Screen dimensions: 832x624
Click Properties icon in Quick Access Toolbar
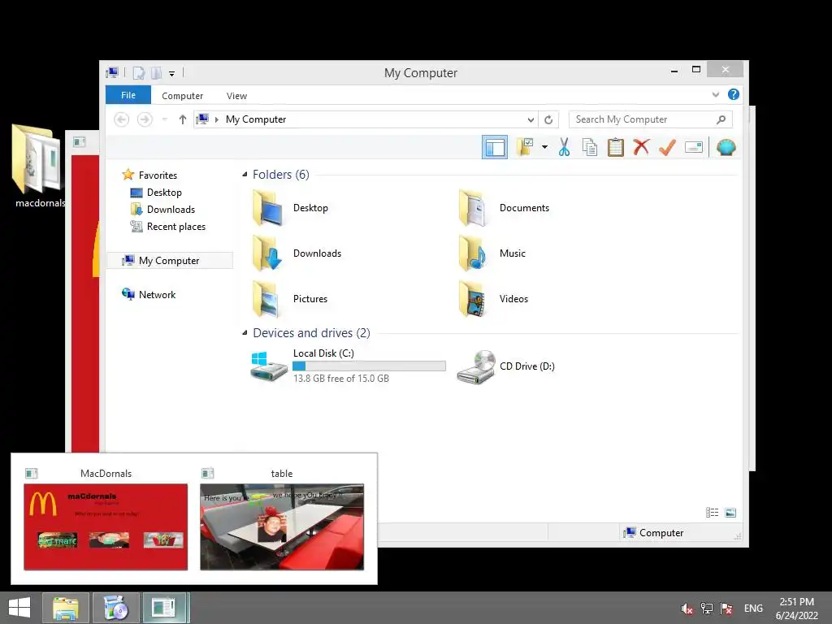pyautogui.click(x=138, y=72)
